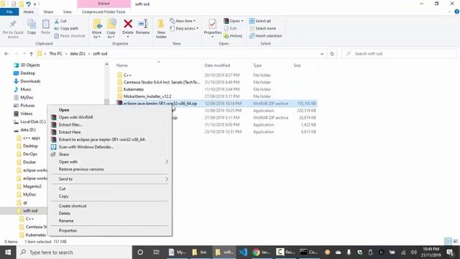Click This PC in address breadcrumb
Viewport: 460px width, 259px height.
click(x=55, y=54)
